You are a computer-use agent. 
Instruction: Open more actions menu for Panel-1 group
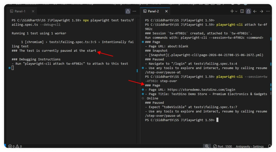point(134,11)
